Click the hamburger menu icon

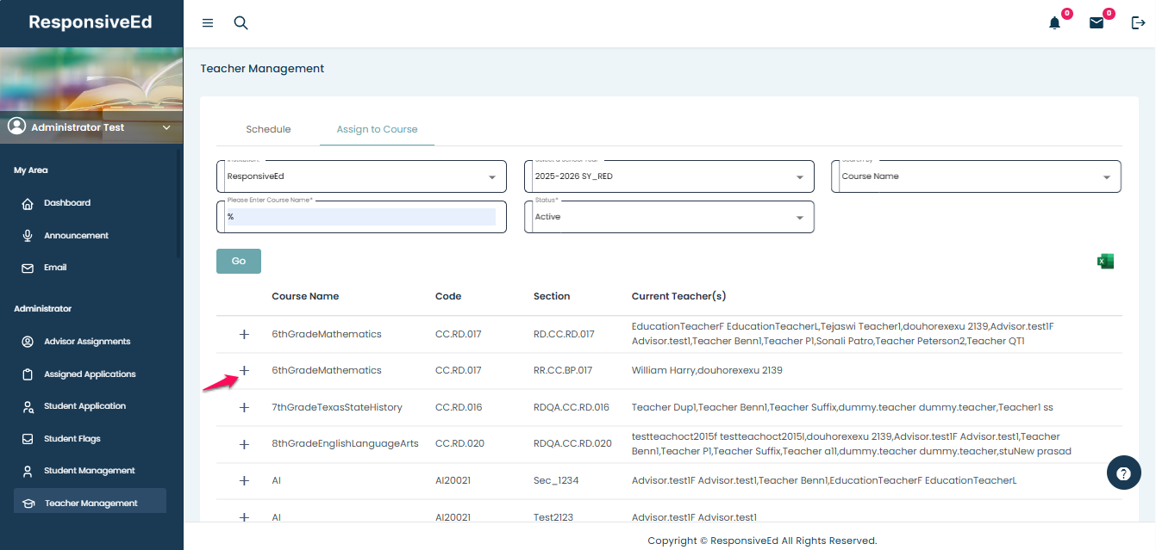coord(208,23)
